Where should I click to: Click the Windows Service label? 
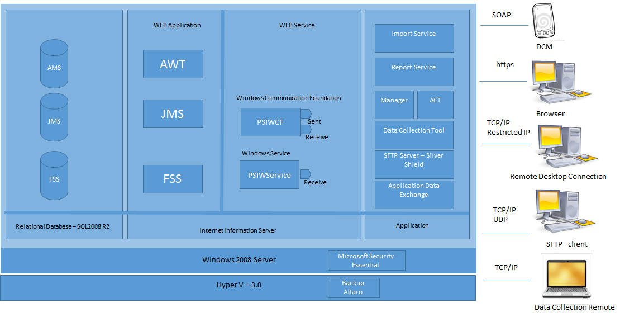[x=266, y=153]
